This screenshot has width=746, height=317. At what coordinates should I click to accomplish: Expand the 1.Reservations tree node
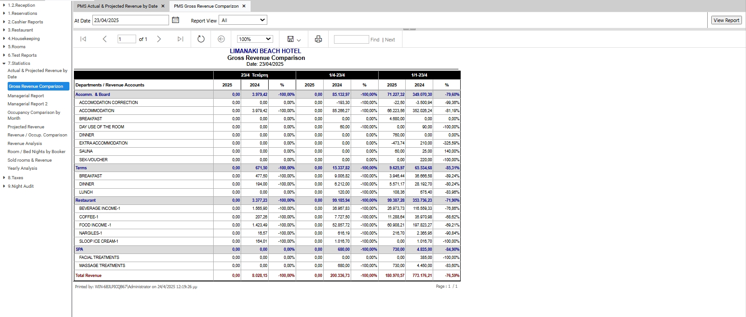click(x=4, y=13)
